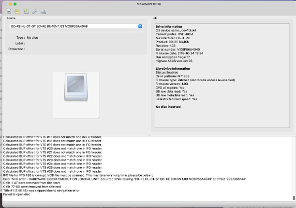Click the LibreDrive Information heading

pyautogui.click(x=172, y=68)
